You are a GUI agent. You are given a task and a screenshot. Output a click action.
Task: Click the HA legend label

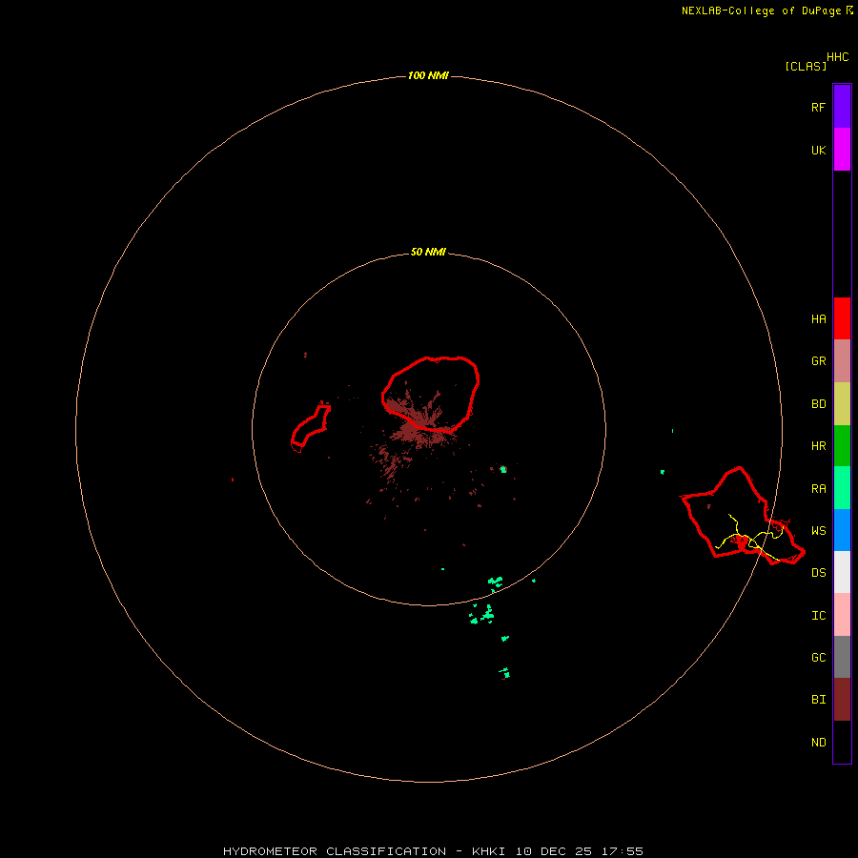[818, 319]
